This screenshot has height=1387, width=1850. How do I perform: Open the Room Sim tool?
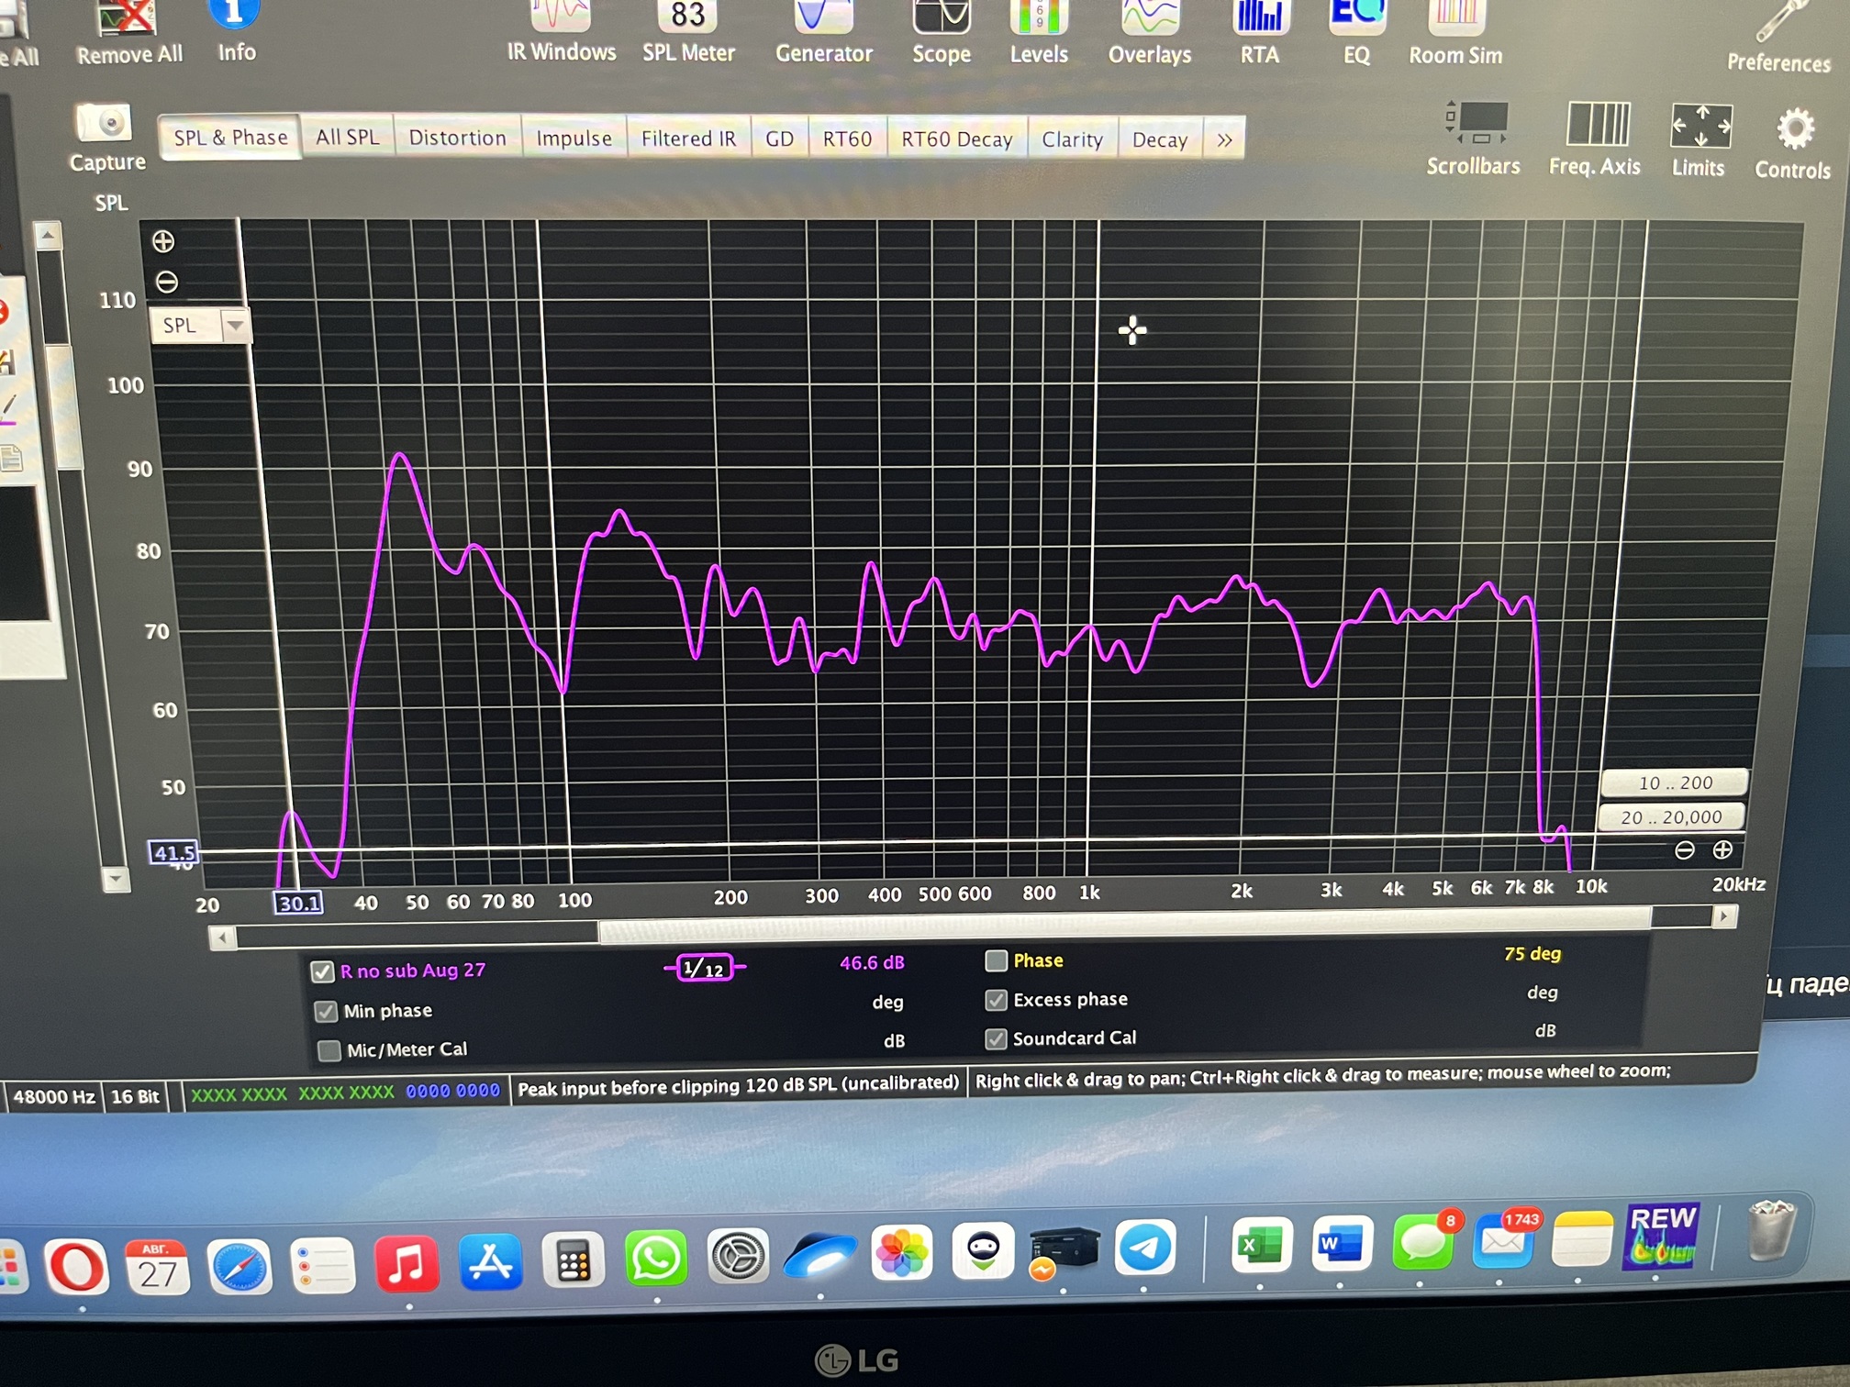1455,31
